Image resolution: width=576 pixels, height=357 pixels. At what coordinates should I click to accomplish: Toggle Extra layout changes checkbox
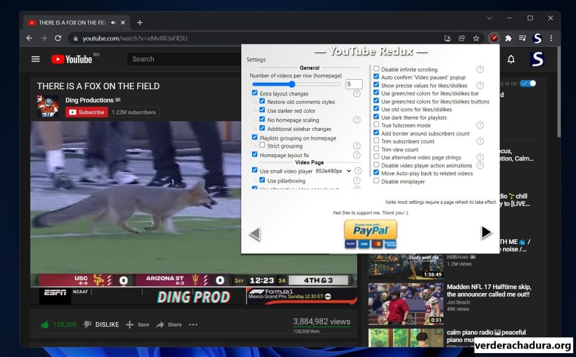click(255, 93)
